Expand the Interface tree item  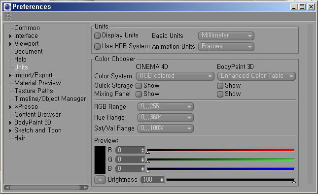pyautogui.click(x=10, y=36)
